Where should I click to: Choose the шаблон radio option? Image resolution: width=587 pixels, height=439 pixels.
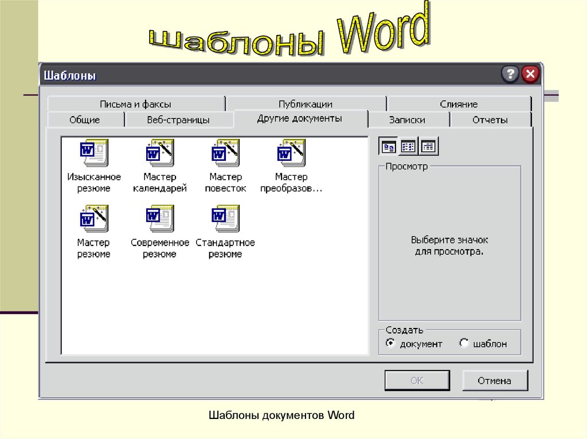coord(464,343)
